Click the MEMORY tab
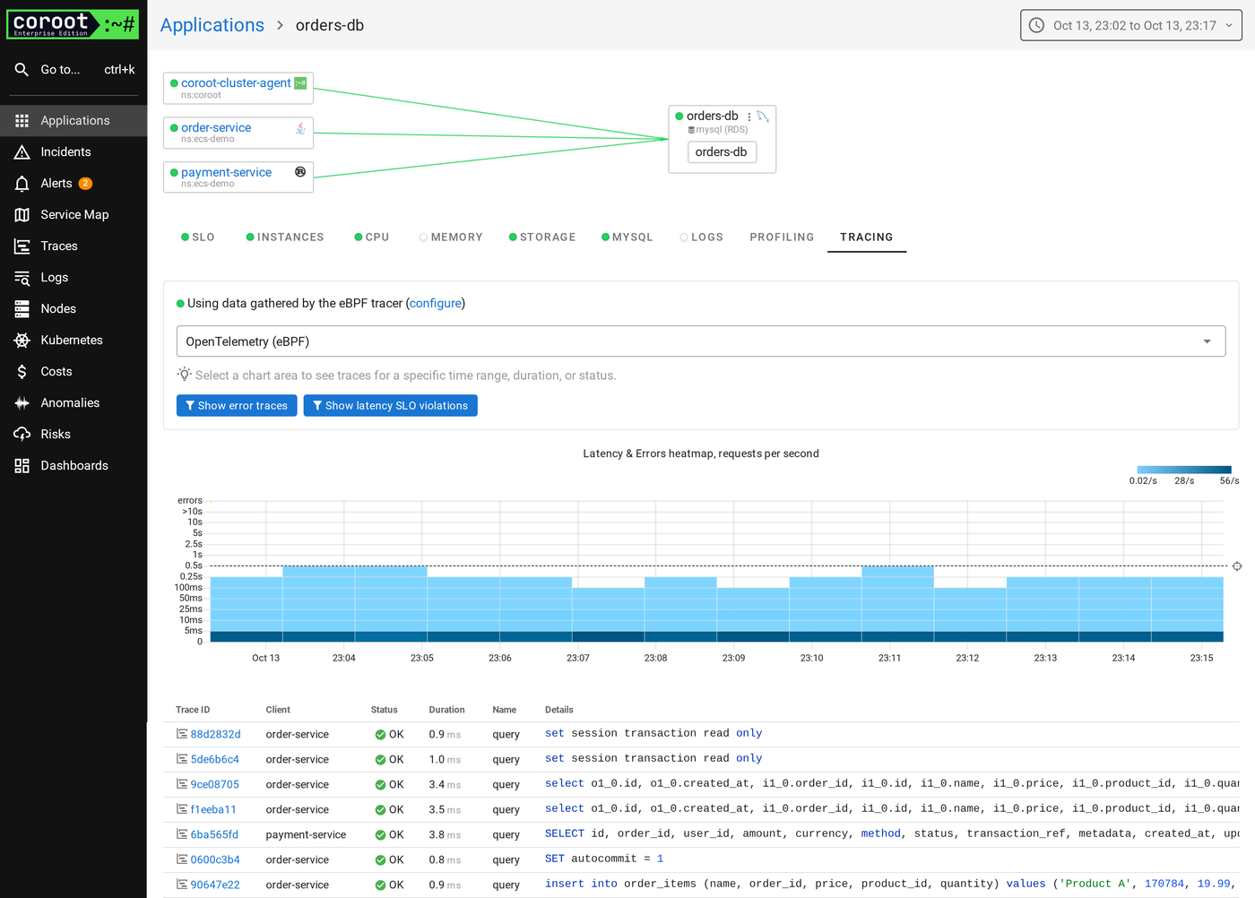The width and height of the screenshot is (1255, 898). click(451, 237)
